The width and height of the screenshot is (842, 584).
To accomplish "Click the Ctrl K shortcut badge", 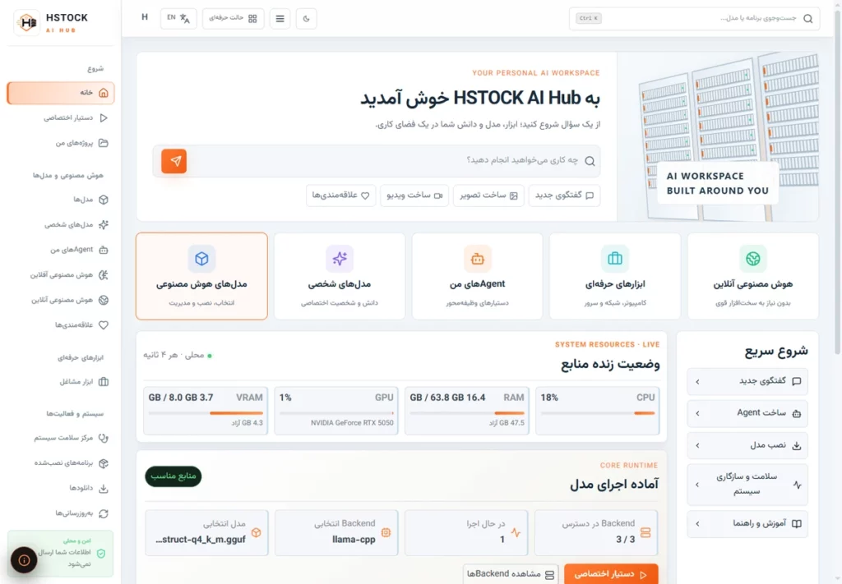I will (589, 18).
